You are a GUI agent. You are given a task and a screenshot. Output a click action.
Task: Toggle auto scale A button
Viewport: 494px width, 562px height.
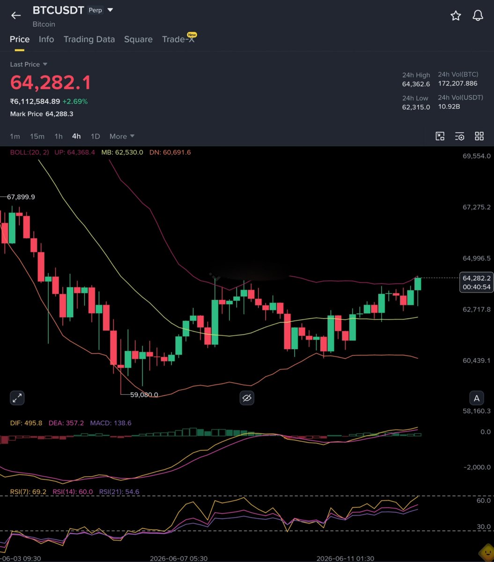(x=477, y=398)
